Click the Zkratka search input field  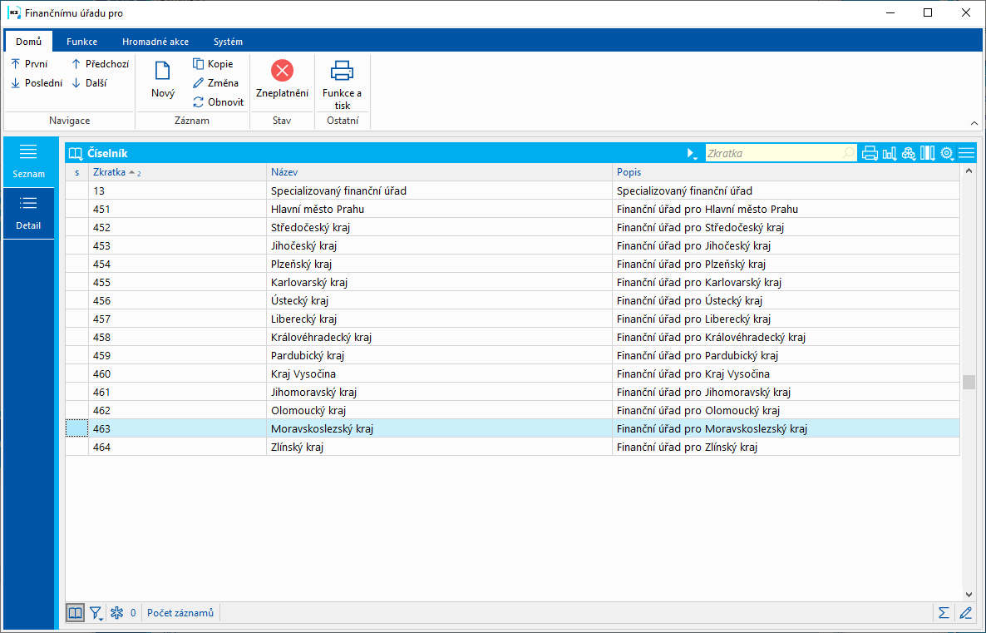tap(781, 154)
